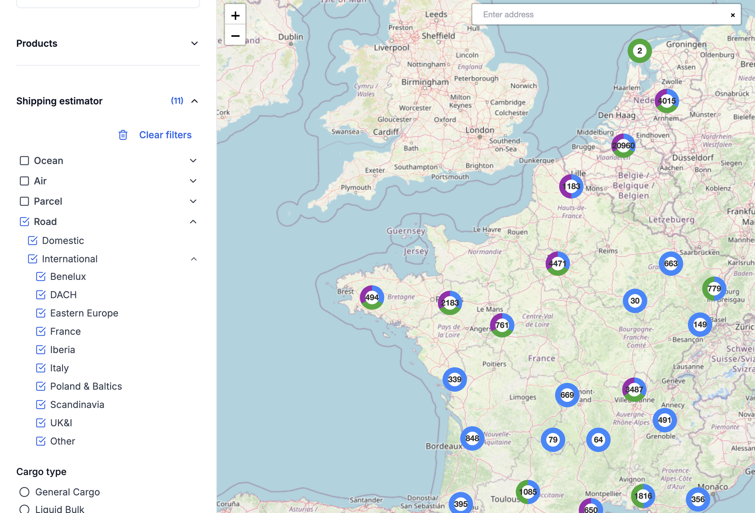
Task: Zoom in on the map
Action: [x=235, y=15]
